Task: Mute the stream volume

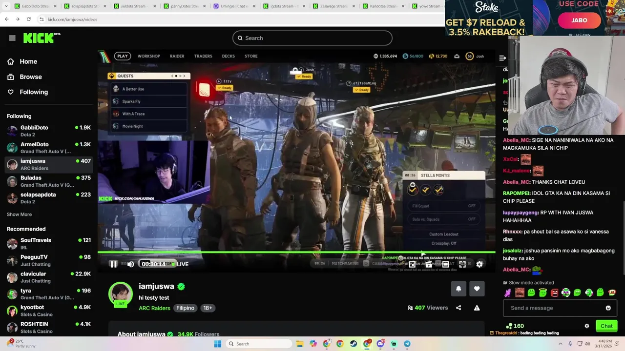Action: point(130,264)
